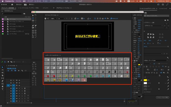Open macOS Spotlight search icon
Screen dimensions: 171x107
[148, 1]
